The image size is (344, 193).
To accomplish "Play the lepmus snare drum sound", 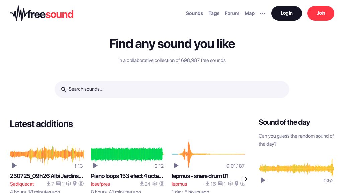I will pos(176,165).
